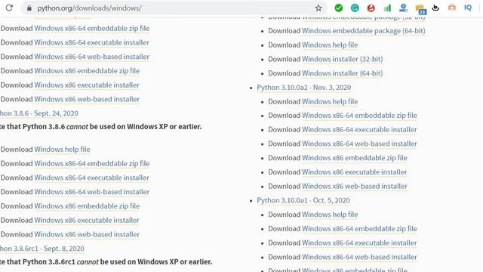Open the Grammarly extension icon
This screenshot has width=483, height=272.
pyautogui.click(x=355, y=8)
